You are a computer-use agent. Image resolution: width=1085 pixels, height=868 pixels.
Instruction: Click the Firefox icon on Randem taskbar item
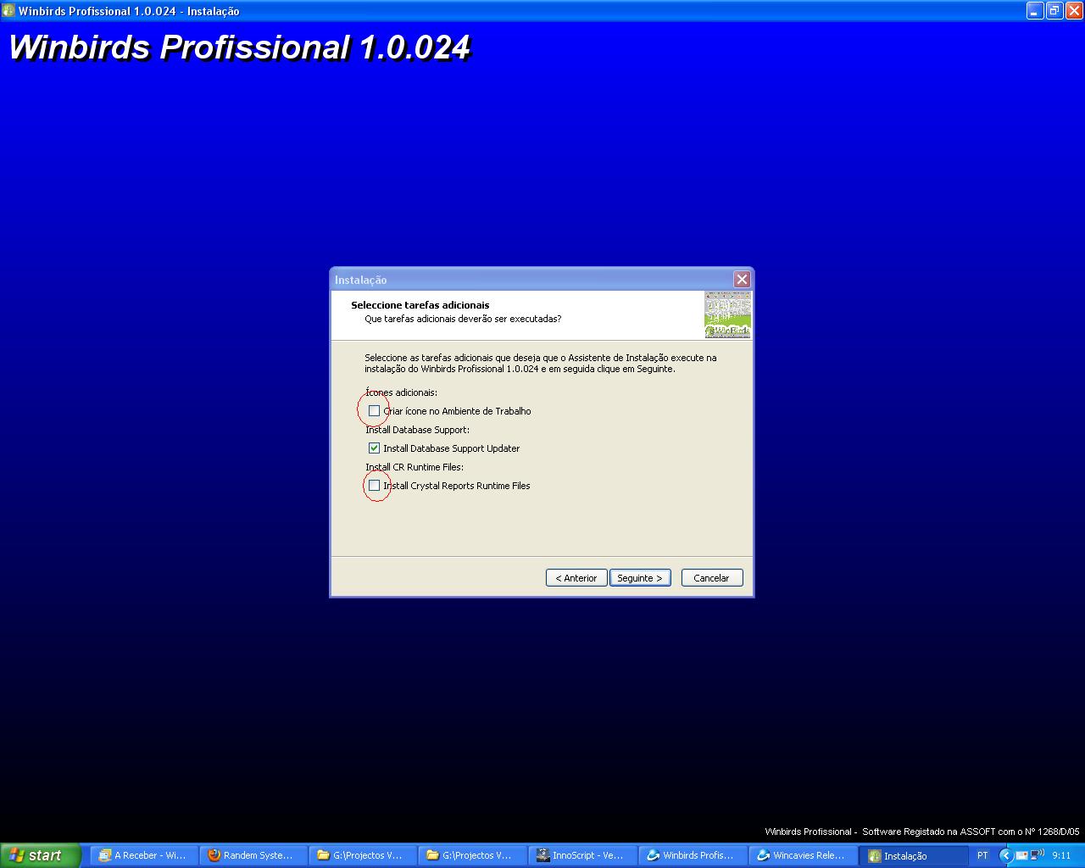click(x=214, y=855)
